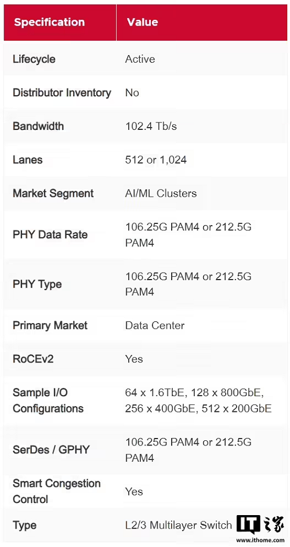Click the Value column header

[x=142, y=22]
